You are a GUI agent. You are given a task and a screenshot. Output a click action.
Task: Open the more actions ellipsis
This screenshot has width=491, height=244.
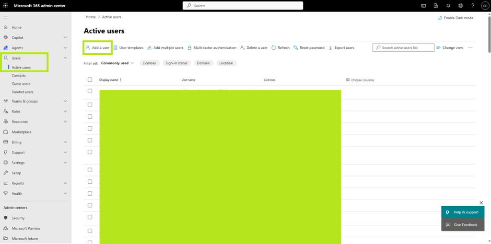click(x=470, y=48)
